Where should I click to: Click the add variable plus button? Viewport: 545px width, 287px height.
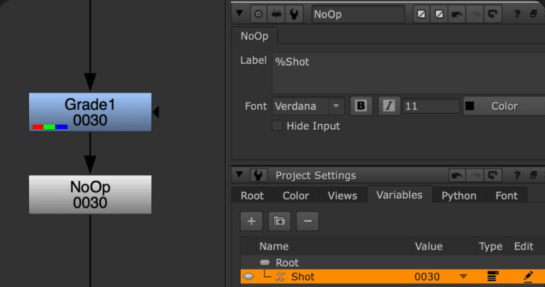pos(251,221)
